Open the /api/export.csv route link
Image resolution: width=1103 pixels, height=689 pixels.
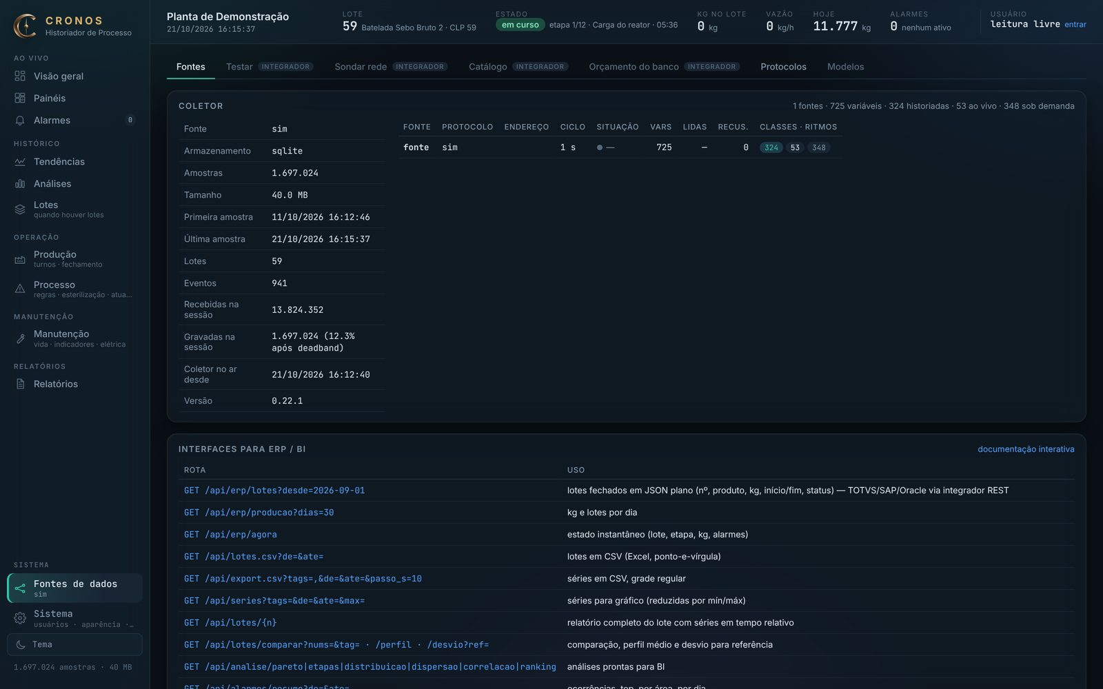303,579
